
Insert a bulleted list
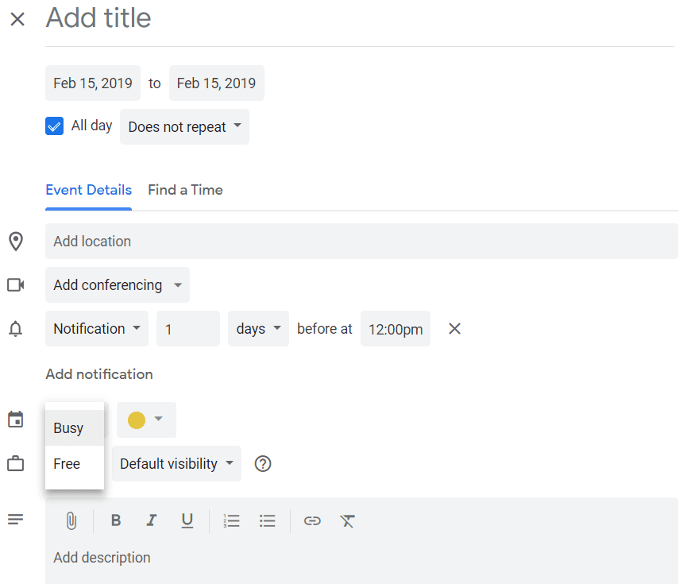click(268, 520)
